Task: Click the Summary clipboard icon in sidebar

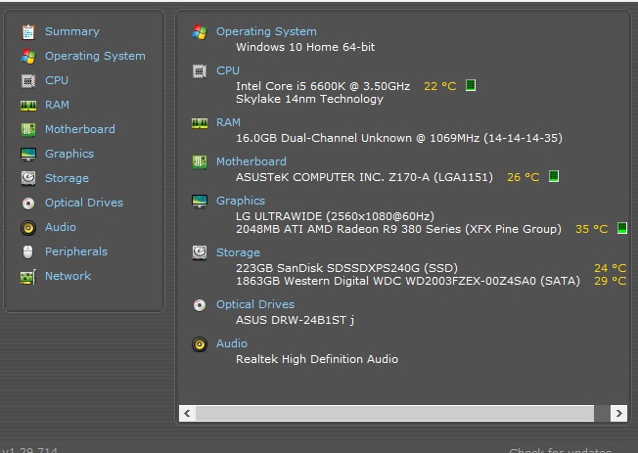Action: [28, 32]
